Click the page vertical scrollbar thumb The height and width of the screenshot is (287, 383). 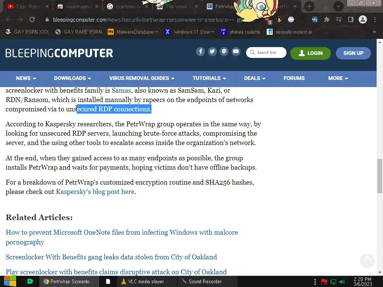coord(380,176)
